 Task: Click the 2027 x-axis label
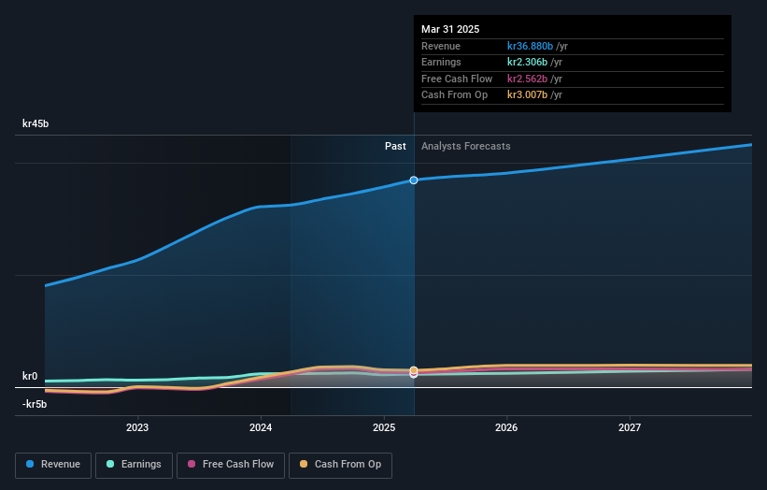click(x=629, y=427)
